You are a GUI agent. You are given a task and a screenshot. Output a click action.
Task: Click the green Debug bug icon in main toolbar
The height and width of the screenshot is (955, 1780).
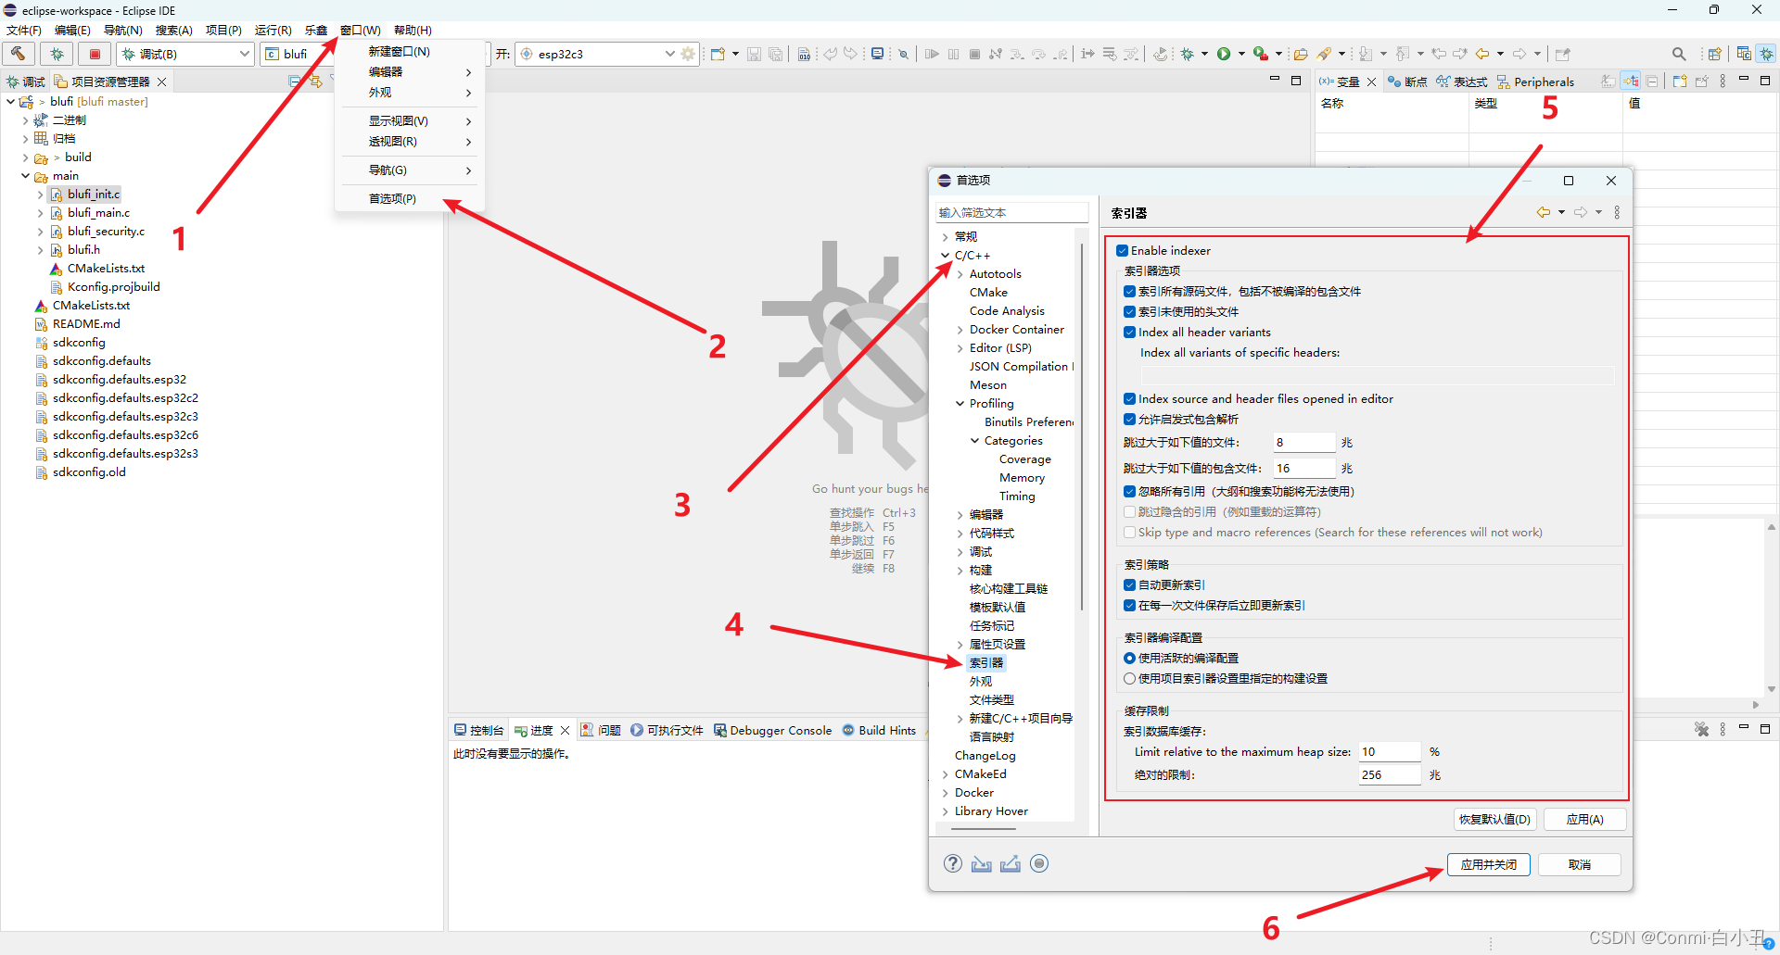[x=1188, y=54]
